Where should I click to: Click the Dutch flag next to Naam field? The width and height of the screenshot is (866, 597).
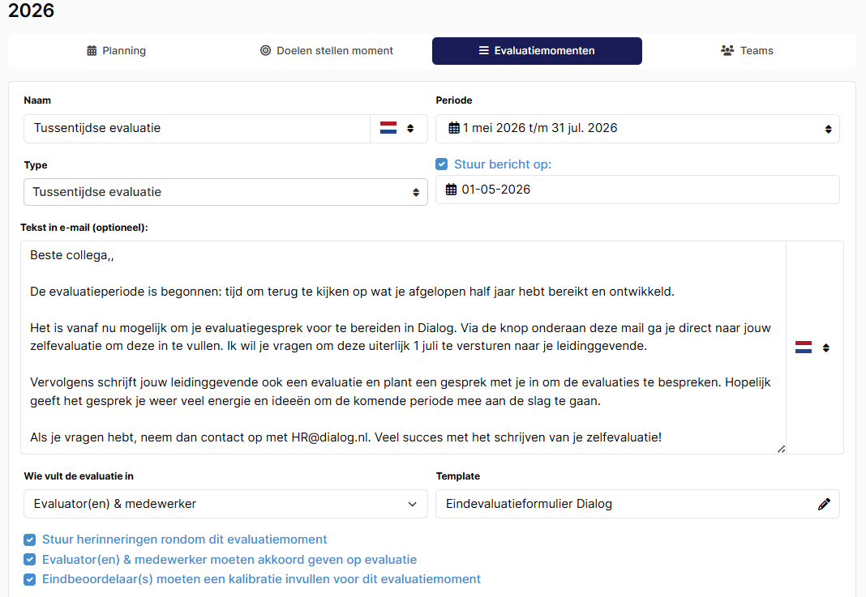[388, 128]
